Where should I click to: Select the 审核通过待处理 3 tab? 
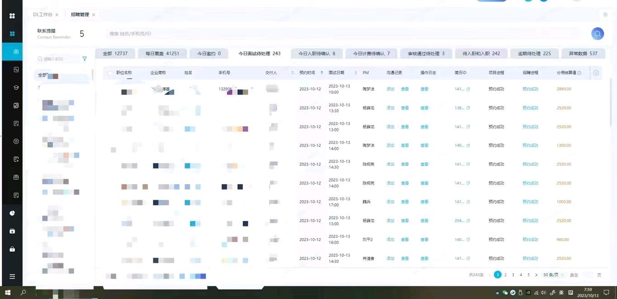pos(426,53)
